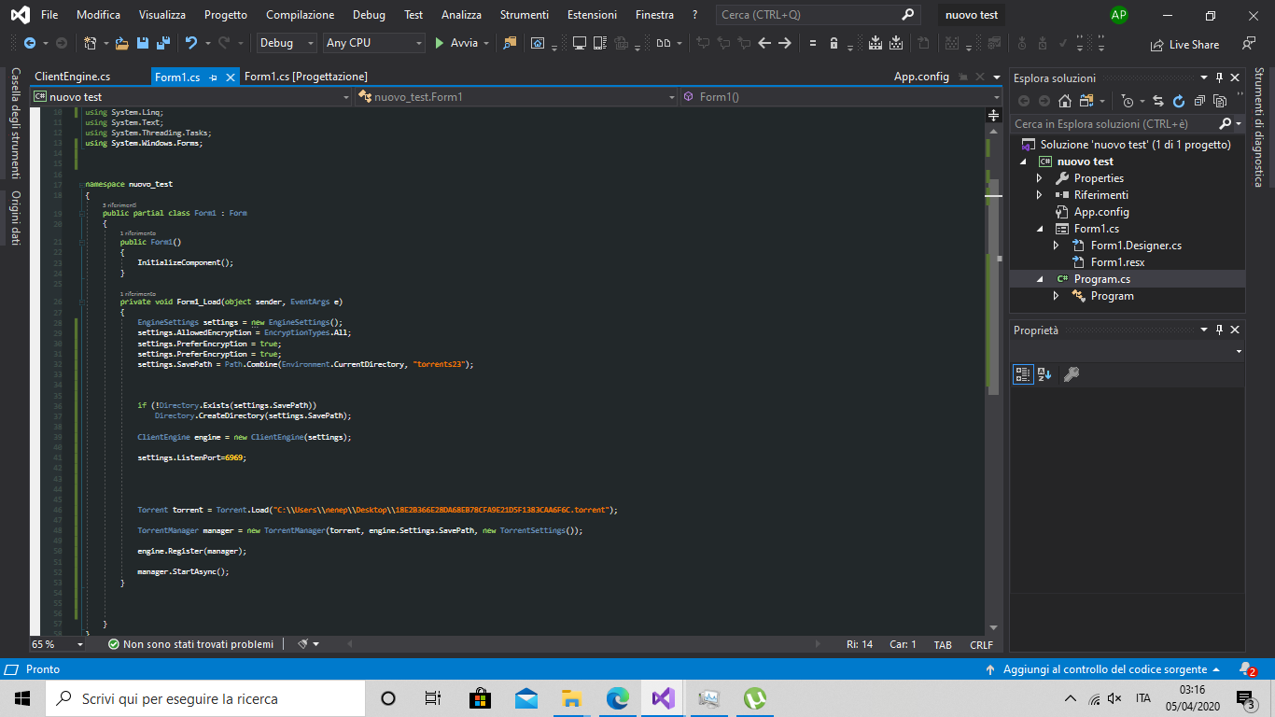Open the Strumenti menu
1275x717 pixels.
tap(524, 15)
